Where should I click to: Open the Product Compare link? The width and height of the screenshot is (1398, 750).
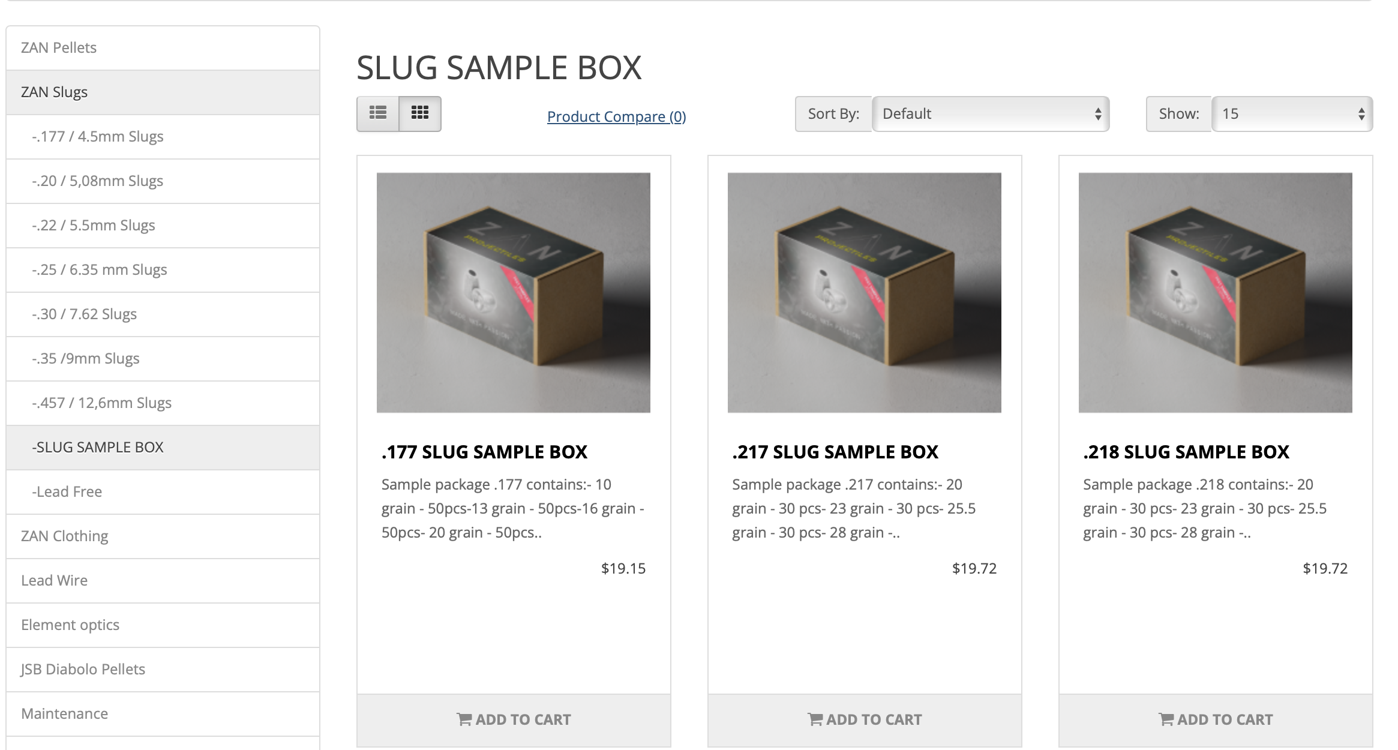[x=616, y=116]
